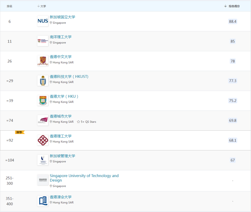Image resolution: width=251 pixels, height=212 pixels.
Task: Click rank 11 cell
Action: point(10,41)
